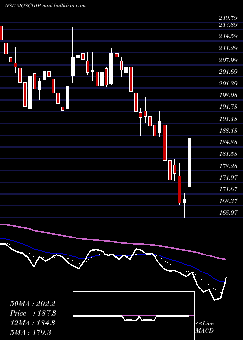243x340 pixels.
Task: Click the 219.79 price axis label
Action: point(228,18)
